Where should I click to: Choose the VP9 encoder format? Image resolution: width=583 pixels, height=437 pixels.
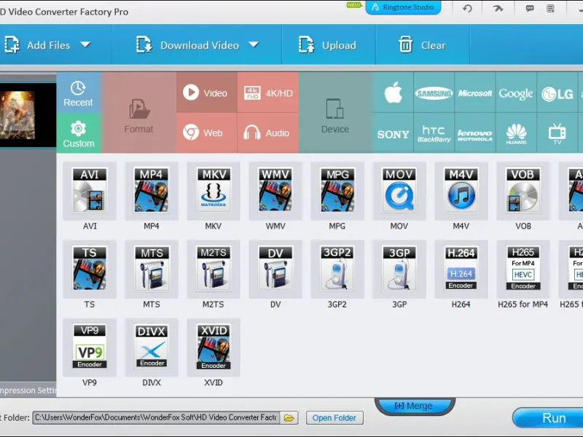[90, 347]
